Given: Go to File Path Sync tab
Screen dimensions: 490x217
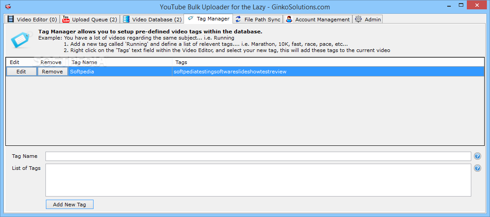Looking at the screenshot, I should pyautogui.click(x=258, y=19).
